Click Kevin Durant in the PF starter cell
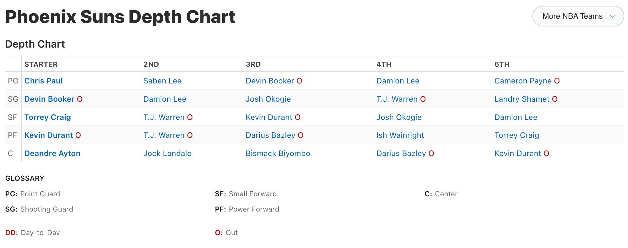Viewport: 628px width, 248px height. 49,135
